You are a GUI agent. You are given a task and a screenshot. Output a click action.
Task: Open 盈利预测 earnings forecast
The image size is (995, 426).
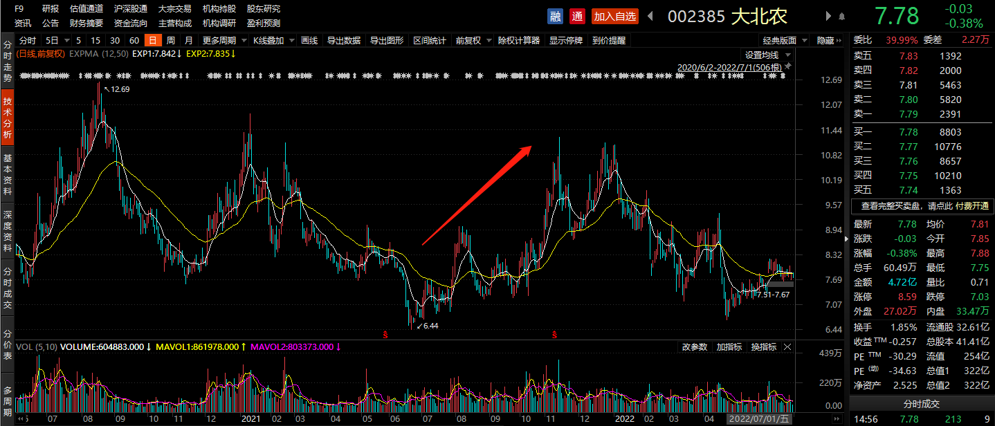264,23
